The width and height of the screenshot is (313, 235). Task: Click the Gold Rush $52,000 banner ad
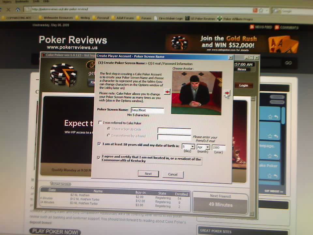232,43
